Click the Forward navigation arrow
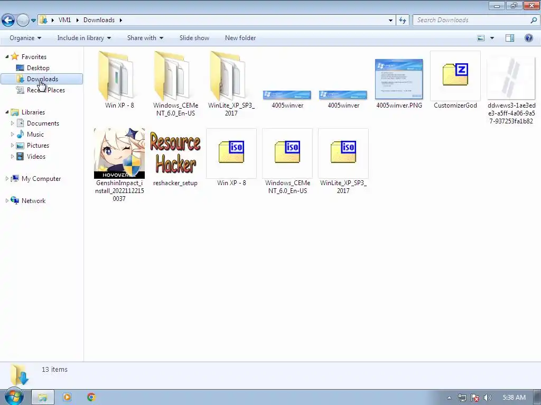541x405 pixels. click(23, 21)
